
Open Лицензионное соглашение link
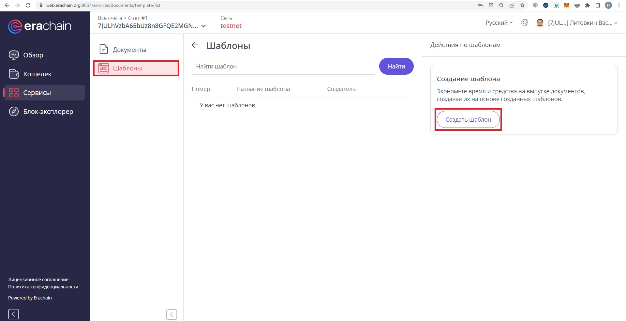pyautogui.click(x=38, y=280)
